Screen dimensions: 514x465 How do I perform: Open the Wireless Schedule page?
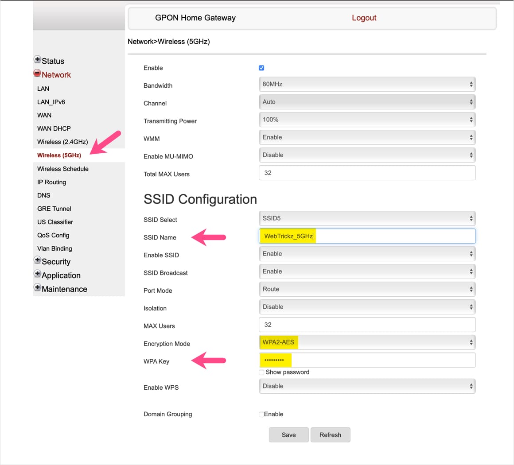point(63,169)
